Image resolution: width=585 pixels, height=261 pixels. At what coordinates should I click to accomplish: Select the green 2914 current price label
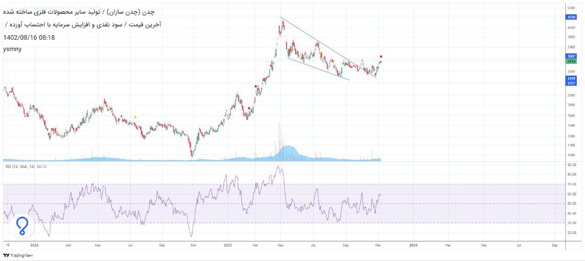pyautogui.click(x=571, y=61)
